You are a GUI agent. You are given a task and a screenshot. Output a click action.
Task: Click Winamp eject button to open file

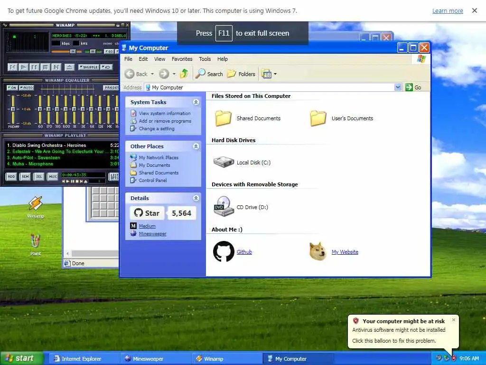(69, 67)
